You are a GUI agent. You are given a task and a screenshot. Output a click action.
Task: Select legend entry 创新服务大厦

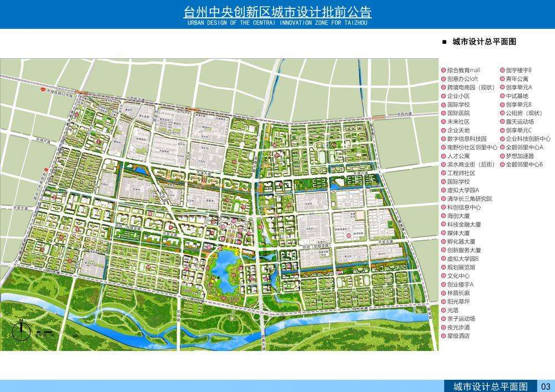(x=461, y=250)
